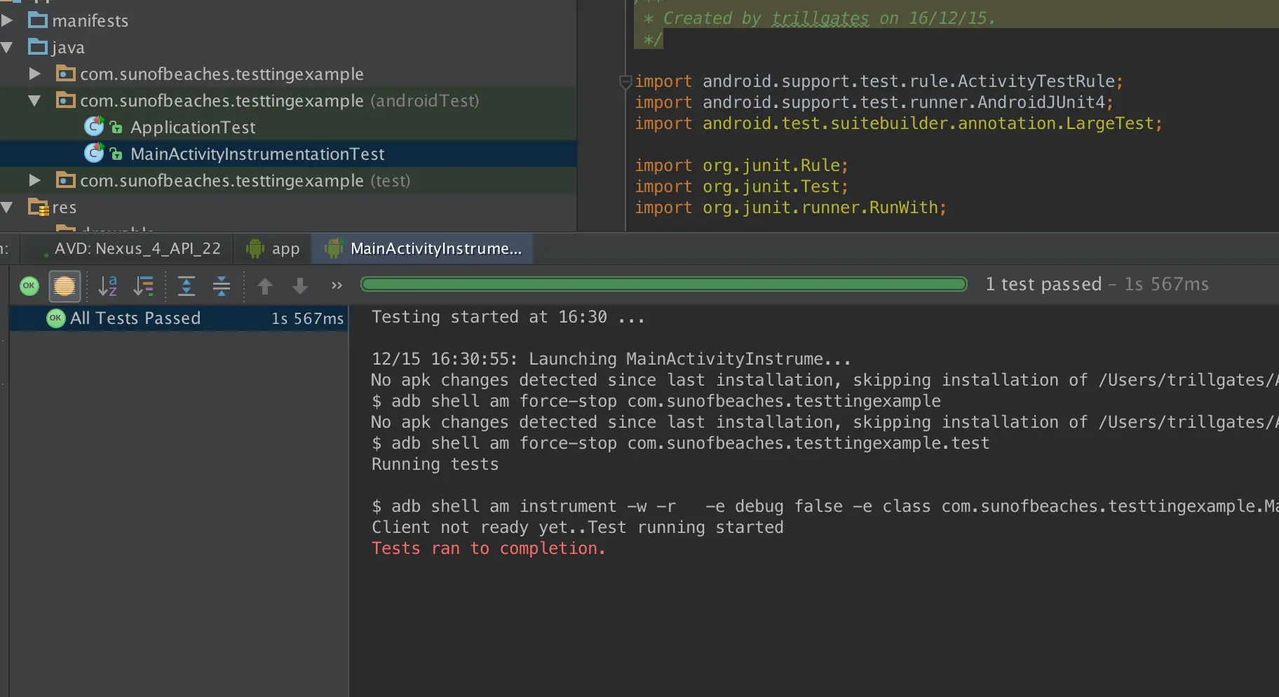Click the import org.junit.Rule line
This screenshot has height=697, width=1279.
[741, 165]
